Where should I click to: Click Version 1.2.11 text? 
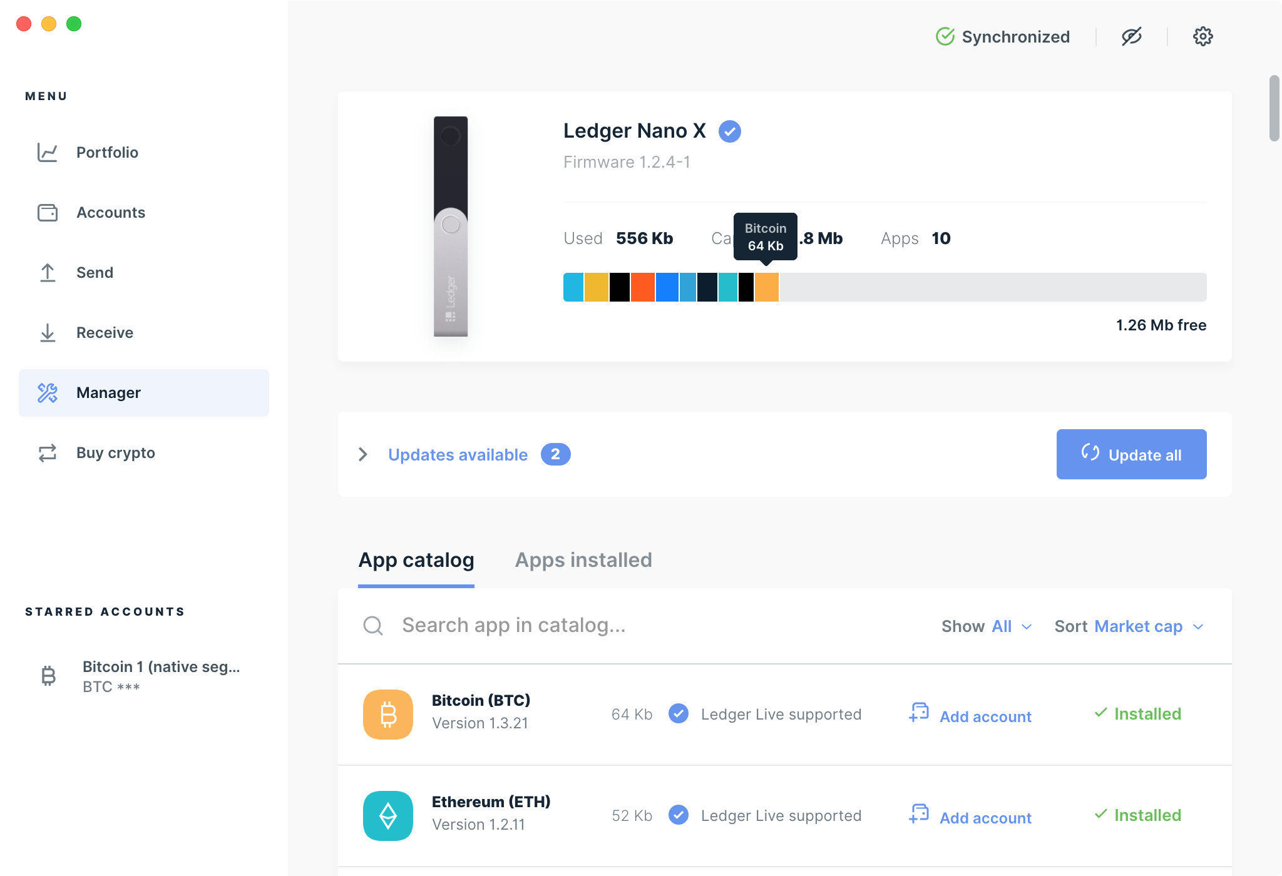478,825
